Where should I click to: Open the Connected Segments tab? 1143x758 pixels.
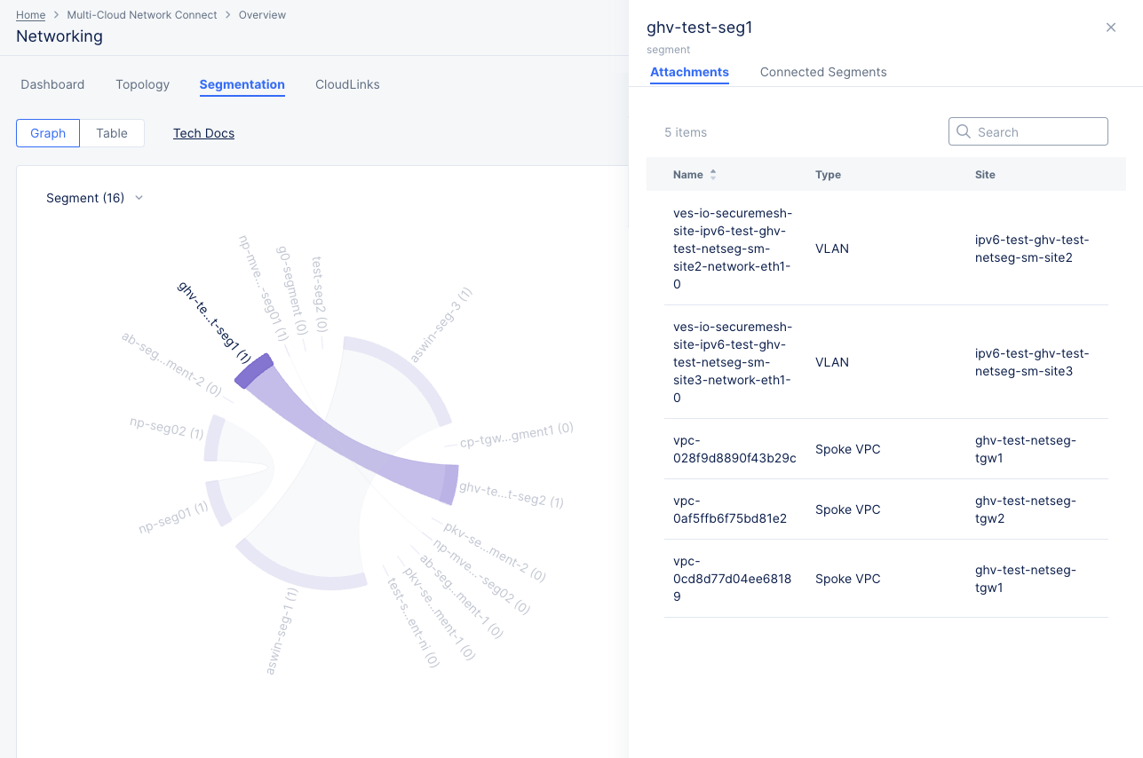pyautogui.click(x=823, y=72)
